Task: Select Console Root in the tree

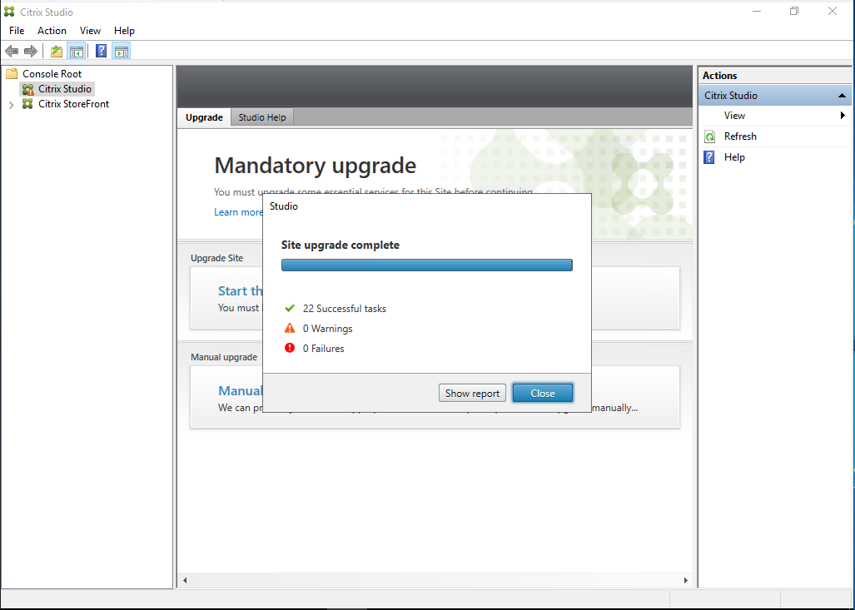Action: [52, 73]
